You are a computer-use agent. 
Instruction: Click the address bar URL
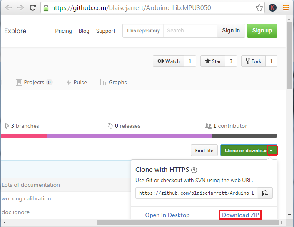pyautogui.click(x=131, y=7)
